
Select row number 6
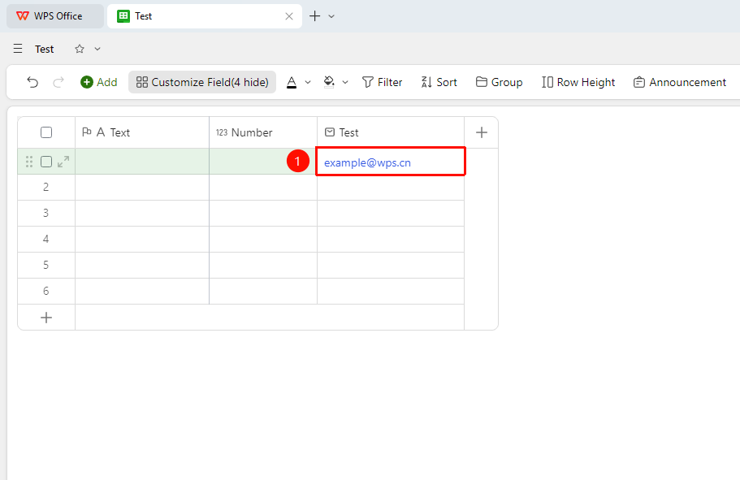point(45,292)
